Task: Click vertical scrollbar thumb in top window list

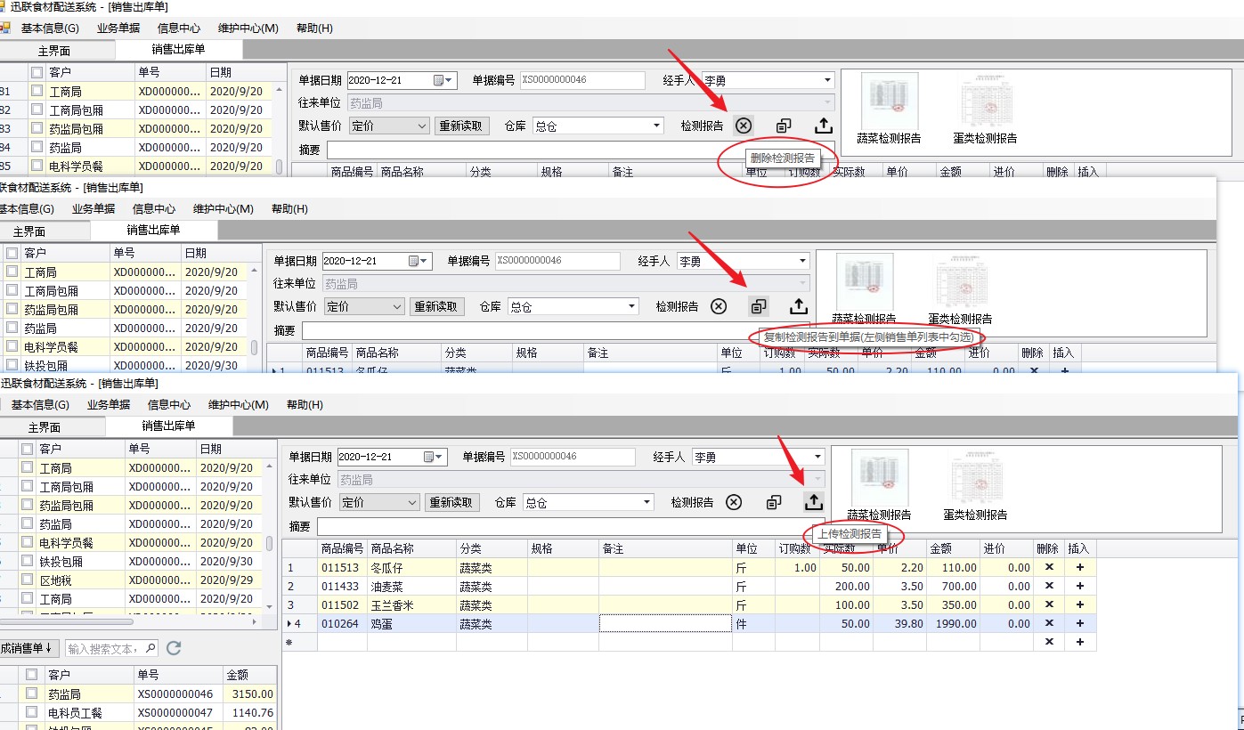Action: click(280, 166)
